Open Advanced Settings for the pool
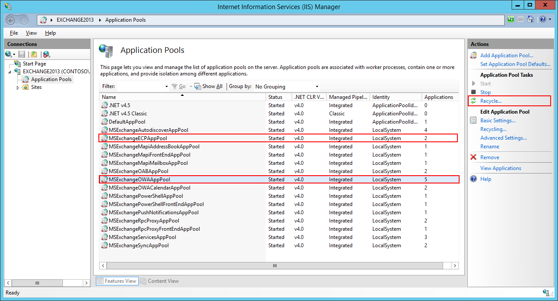The width and height of the screenshot is (558, 301). point(503,137)
